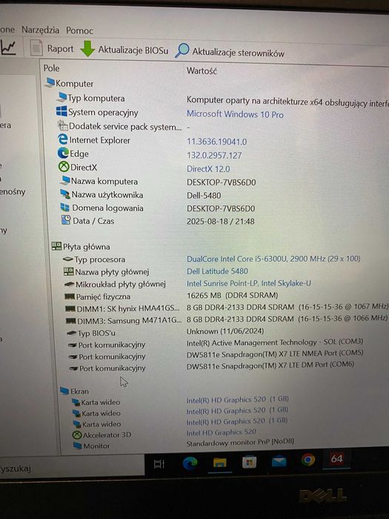Viewport: 389px width, 519px height.
Task: Click the Raport document icon
Action: click(36, 47)
